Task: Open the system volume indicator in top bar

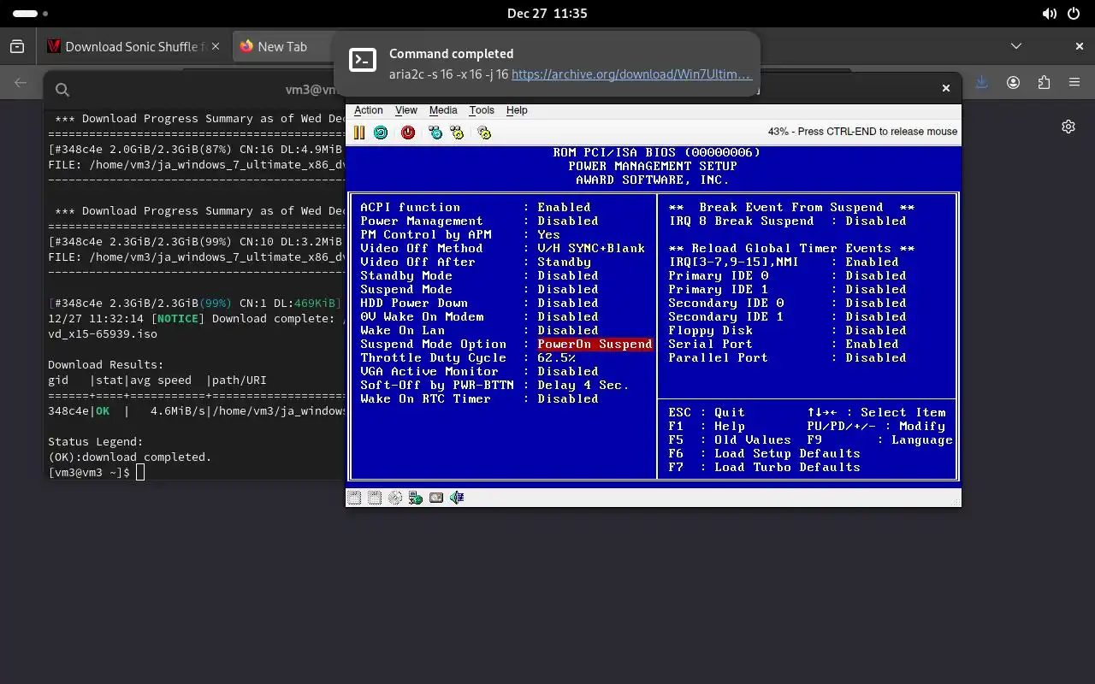Action: tap(1050, 14)
